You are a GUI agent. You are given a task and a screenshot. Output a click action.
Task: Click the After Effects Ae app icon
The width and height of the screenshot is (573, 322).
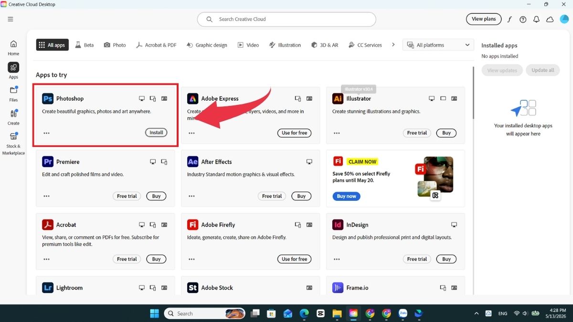(193, 161)
